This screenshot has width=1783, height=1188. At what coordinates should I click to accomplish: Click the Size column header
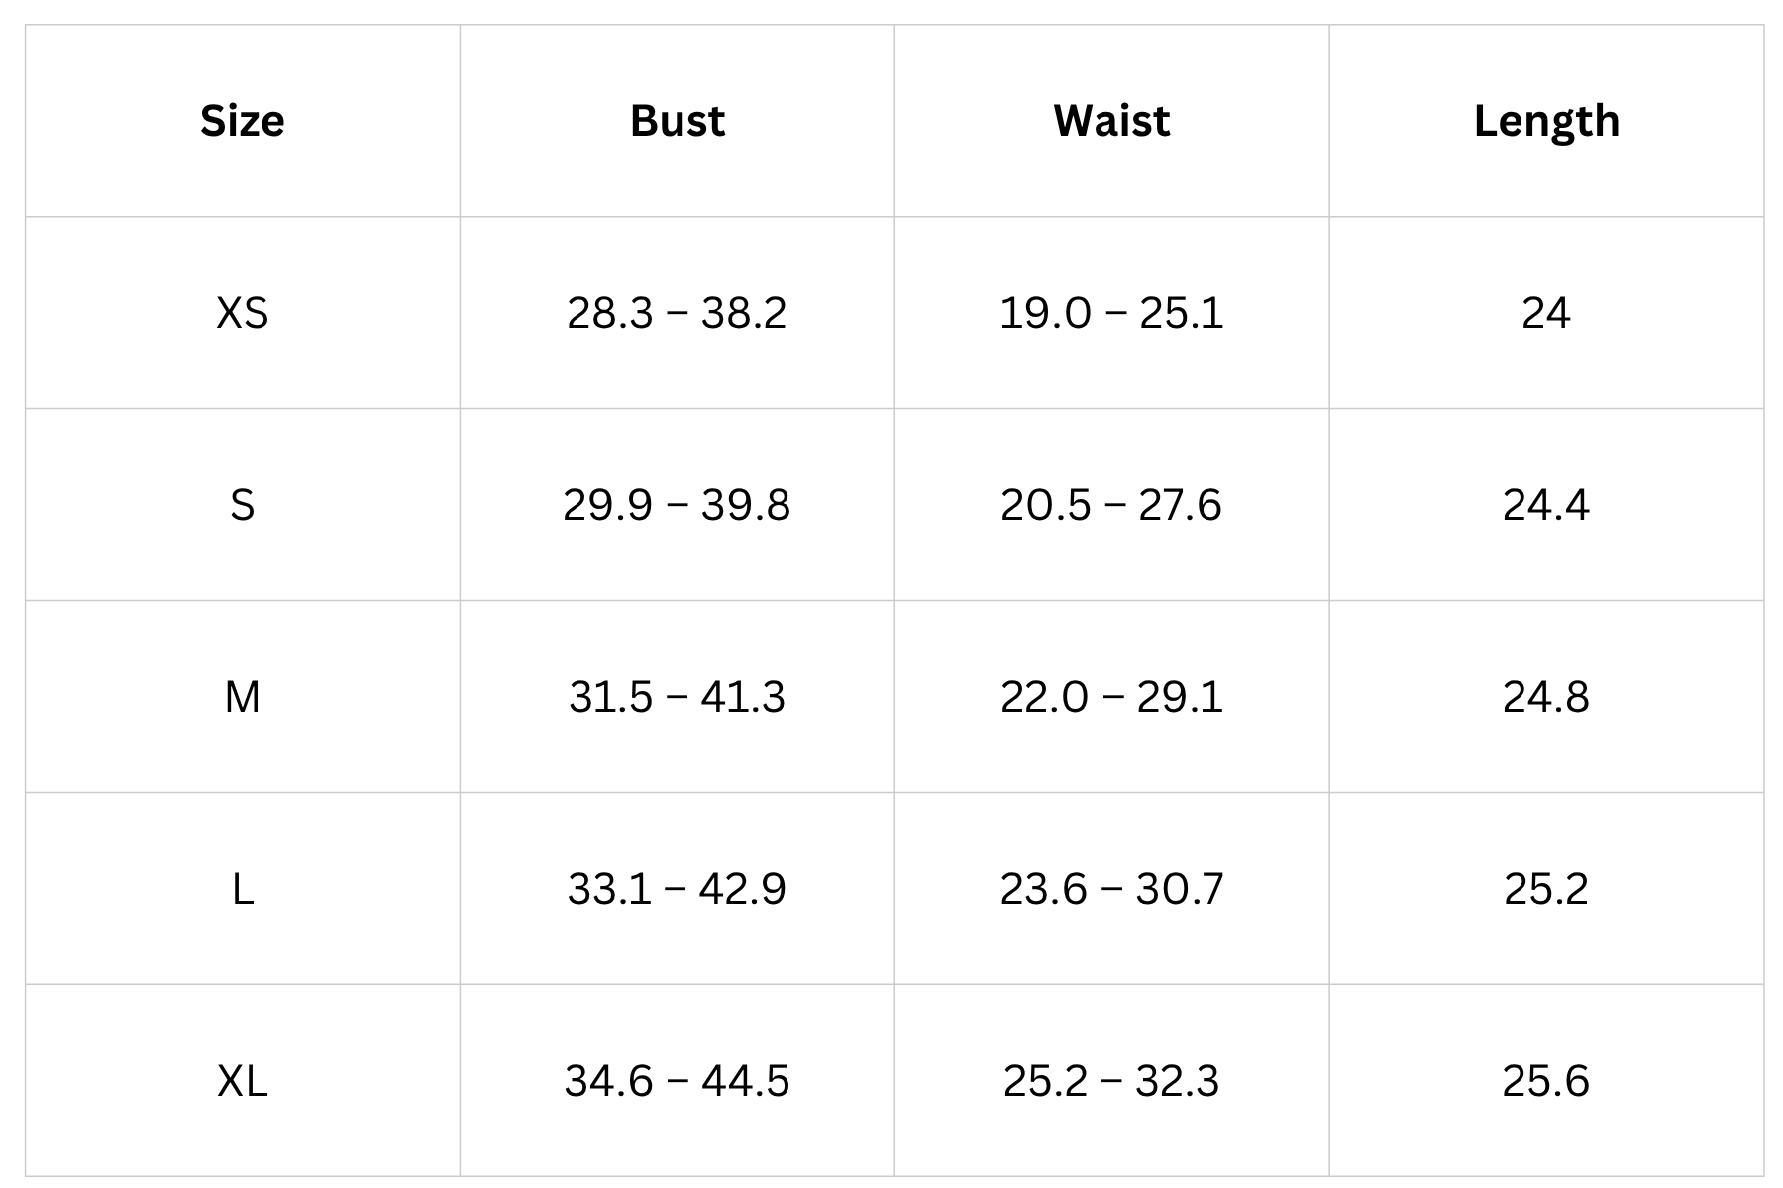click(243, 121)
